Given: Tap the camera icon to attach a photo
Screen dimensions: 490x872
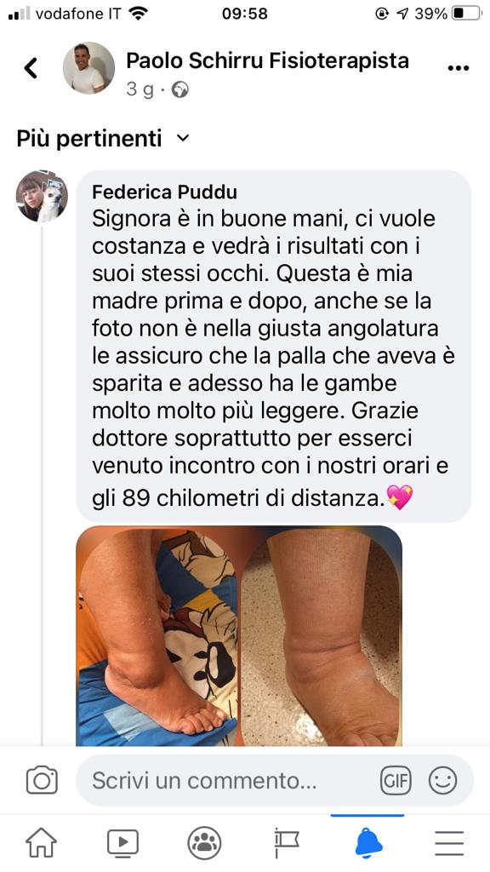Looking at the screenshot, I should coord(42,780).
